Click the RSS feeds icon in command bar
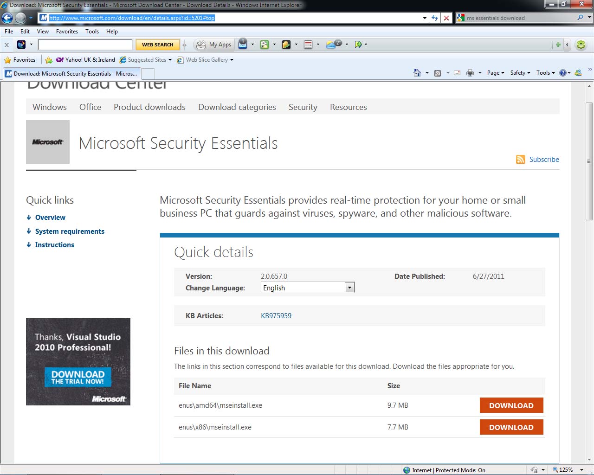 pyautogui.click(x=438, y=73)
